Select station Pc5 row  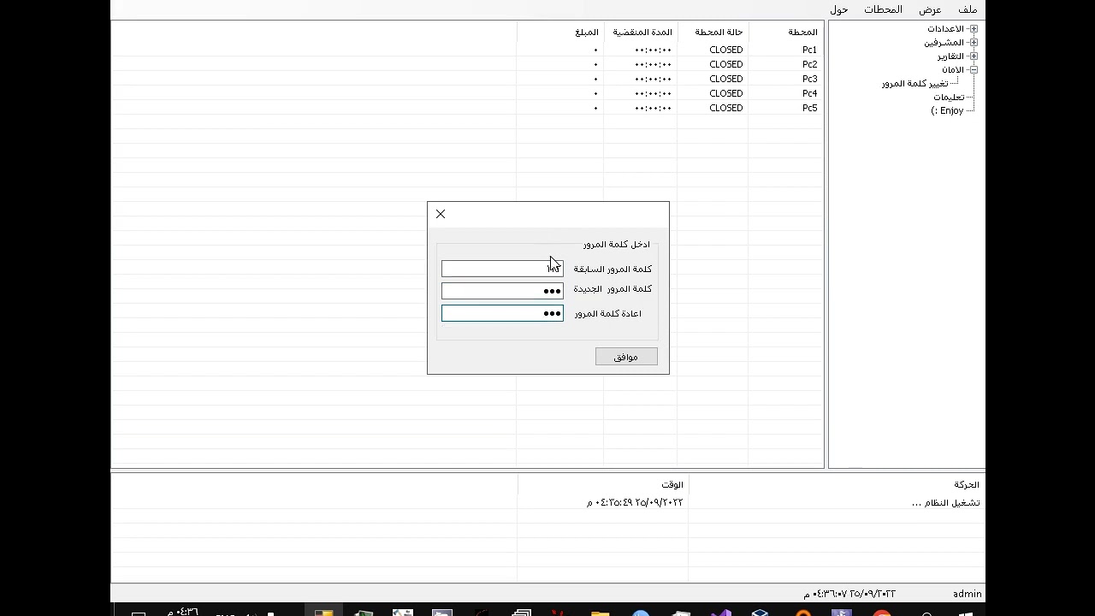(x=467, y=108)
